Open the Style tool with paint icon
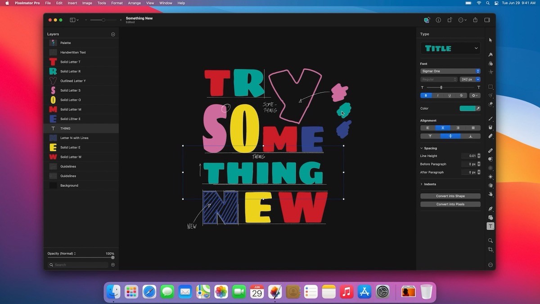This screenshot has height=304, width=540. pos(490,54)
